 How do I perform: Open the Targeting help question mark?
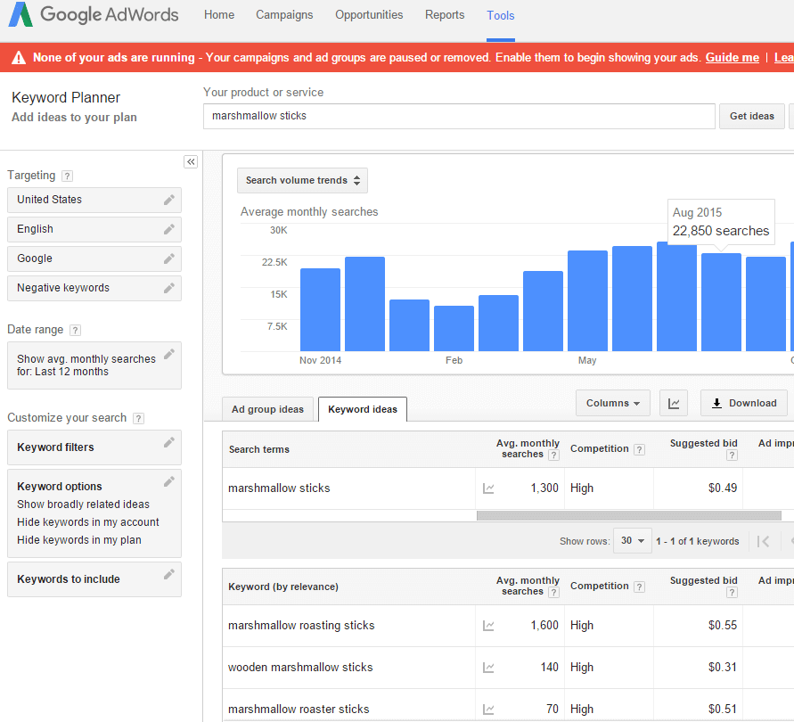tap(67, 176)
